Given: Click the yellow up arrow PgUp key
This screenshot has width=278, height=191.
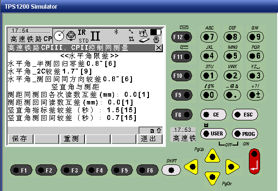Looking at the screenshot, I should [213, 156].
